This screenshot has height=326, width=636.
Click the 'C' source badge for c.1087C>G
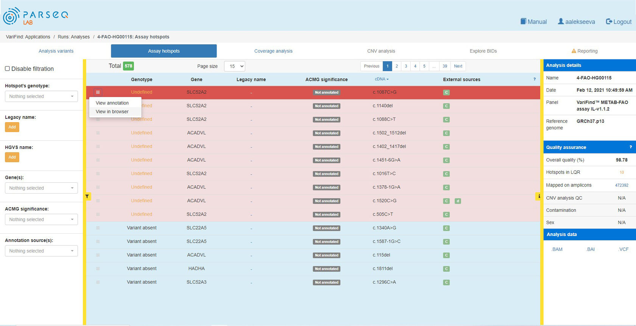click(x=446, y=93)
